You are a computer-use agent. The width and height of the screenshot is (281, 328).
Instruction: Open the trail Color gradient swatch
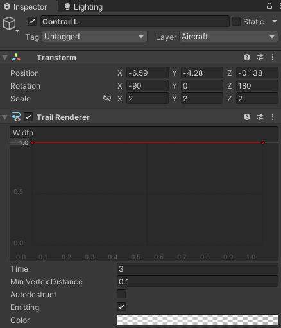point(198,320)
